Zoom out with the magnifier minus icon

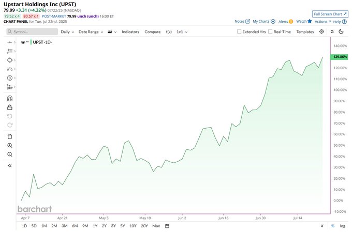10,154
